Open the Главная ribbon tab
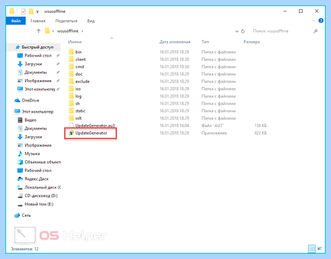 pyautogui.click(x=38, y=21)
